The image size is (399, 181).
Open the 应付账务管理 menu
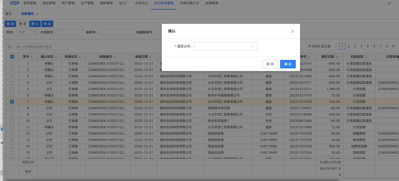coord(164,3)
